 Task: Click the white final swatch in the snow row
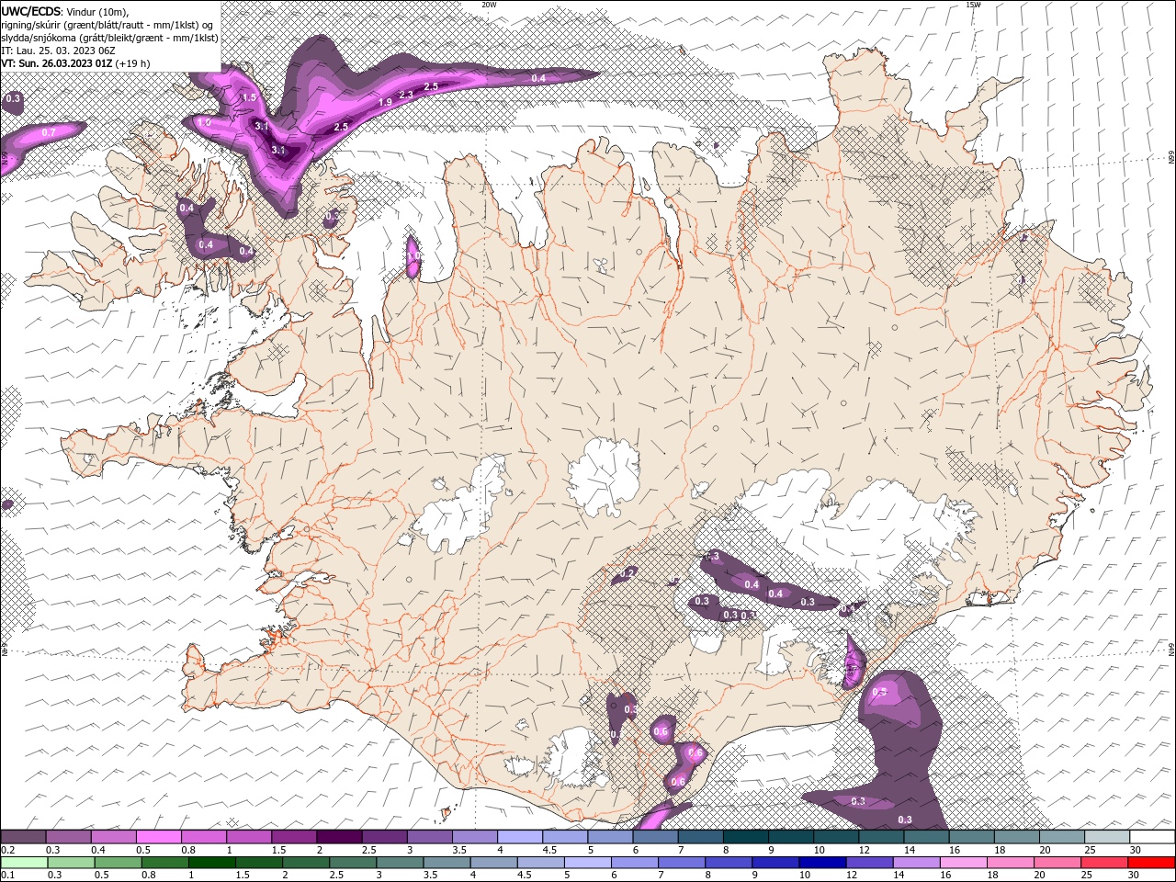pyautogui.click(x=1151, y=837)
